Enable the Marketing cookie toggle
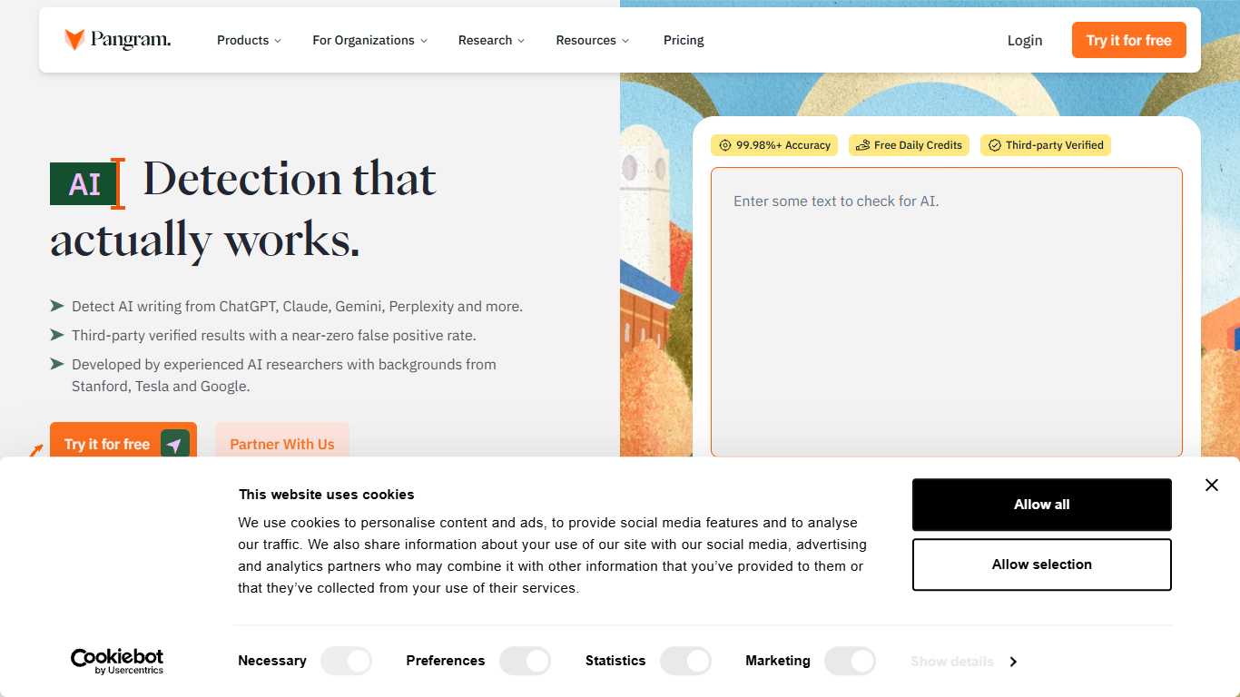1240x697 pixels. tap(850, 661)
